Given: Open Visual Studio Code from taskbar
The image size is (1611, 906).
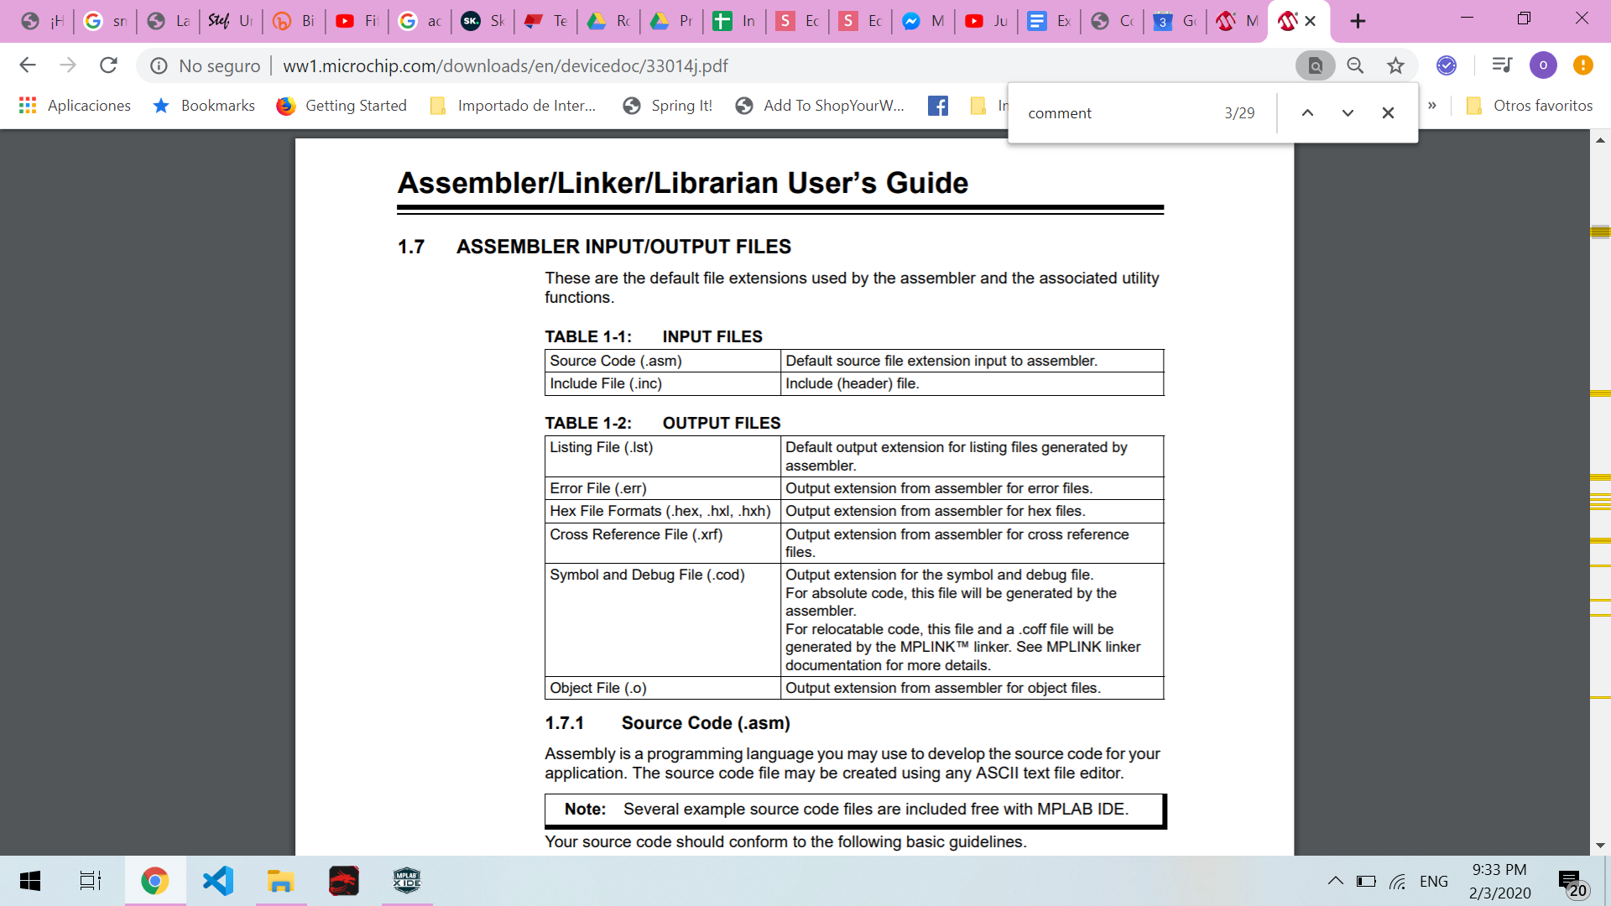Looking at the screenshot, I should click(x=218, y=881).
